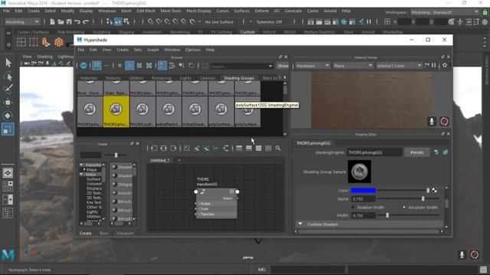The height and width of the screenshot is (275, 490).
Task: Click the add tab plus beside Untitled_1
Action: click(x=179, y=160)
